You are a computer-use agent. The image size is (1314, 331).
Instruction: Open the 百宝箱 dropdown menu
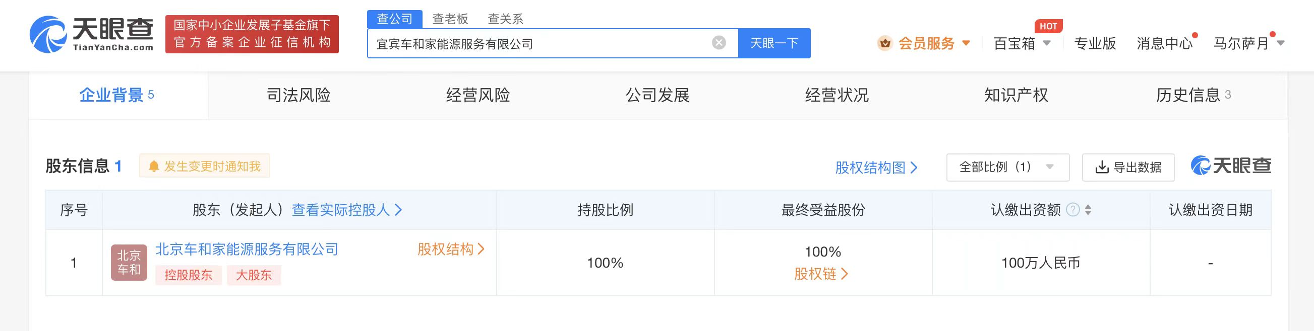point(1022,43)
